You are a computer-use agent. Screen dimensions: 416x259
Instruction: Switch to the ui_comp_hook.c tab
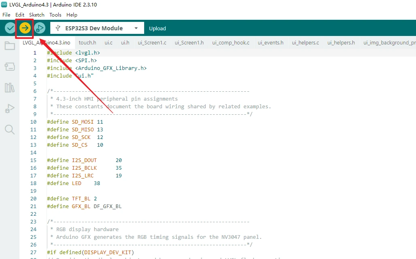tap(231, 42)
